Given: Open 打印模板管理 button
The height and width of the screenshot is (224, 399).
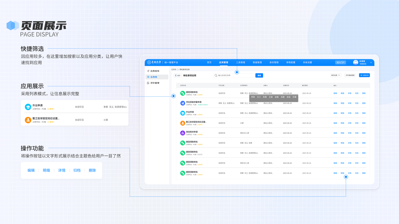Looking at the screenshot, I should [350, 75].
